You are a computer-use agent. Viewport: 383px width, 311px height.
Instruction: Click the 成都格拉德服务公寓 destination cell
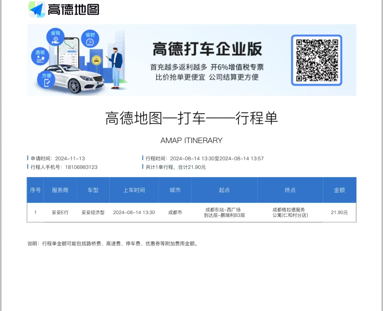click(290, 212)
